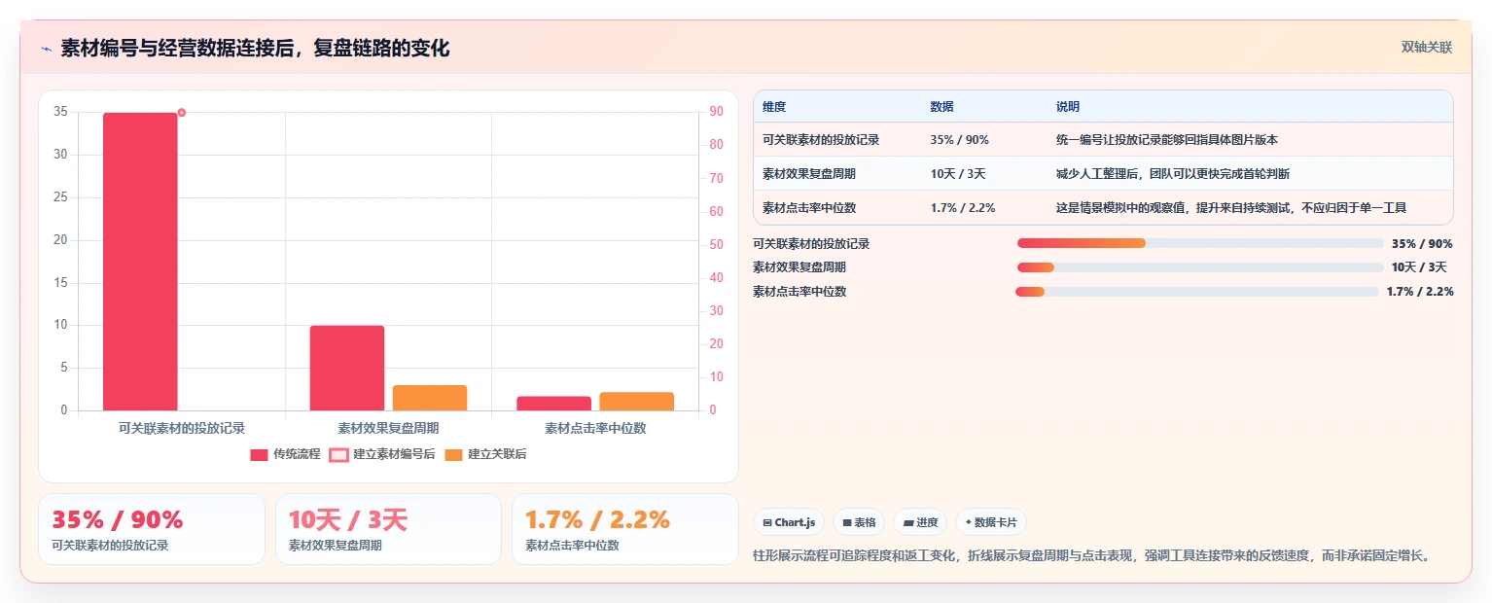Click the footer description starting 柱形展示流程

pyautogui.click(x=1093, y=556)
